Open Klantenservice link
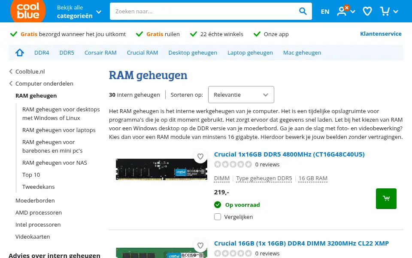The height and width of the screenshot is (258, 412). pos(381,34)
